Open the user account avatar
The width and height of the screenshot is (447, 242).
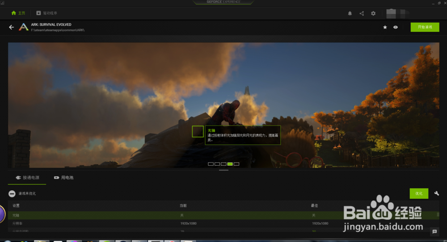391,13
